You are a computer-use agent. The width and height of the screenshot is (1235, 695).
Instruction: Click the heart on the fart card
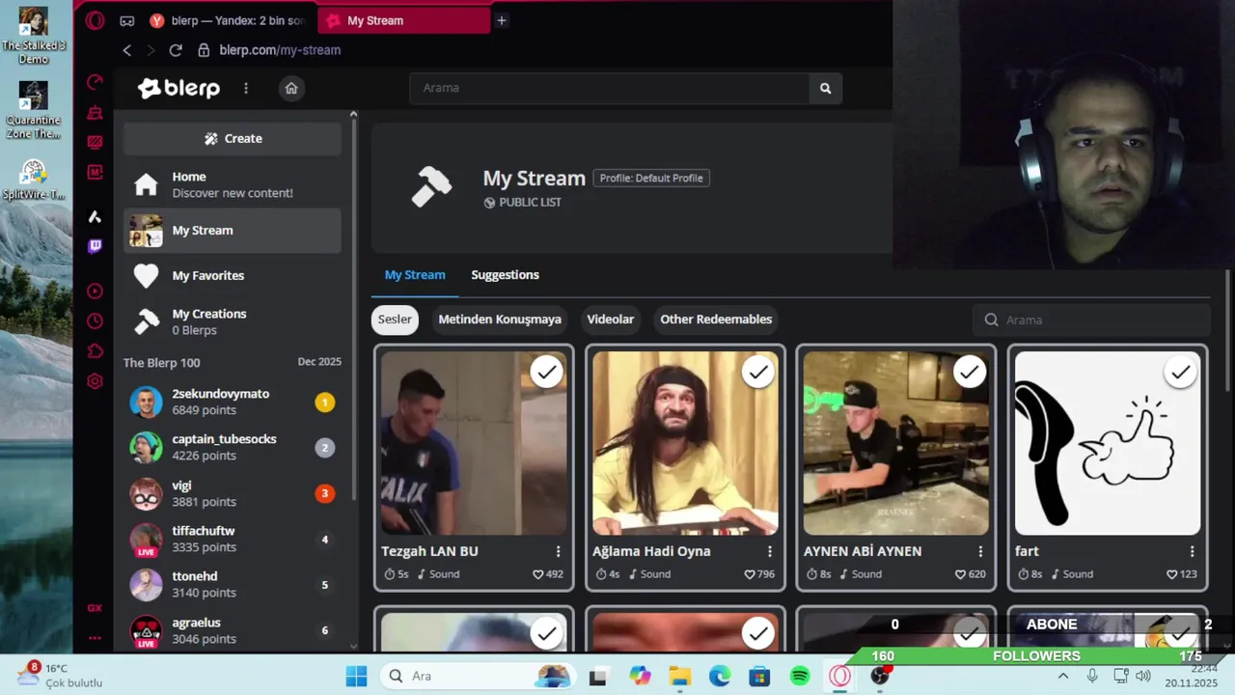[1171, 574]
